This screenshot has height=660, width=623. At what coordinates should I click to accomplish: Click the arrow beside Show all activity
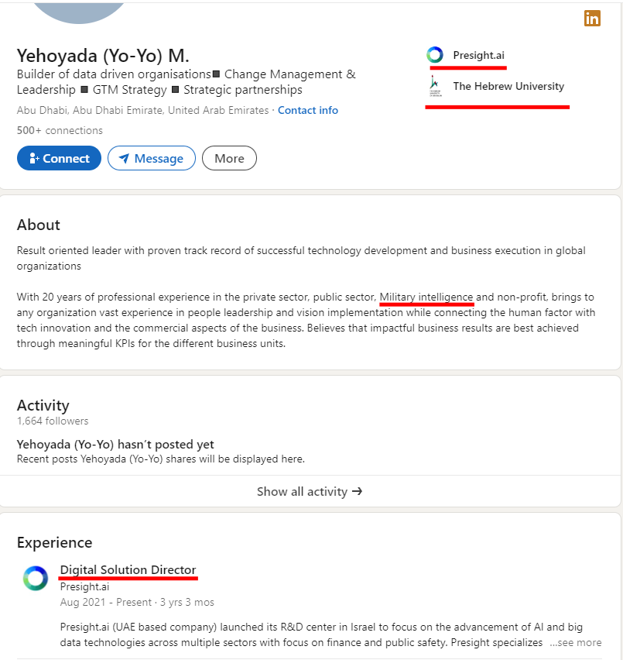[357, 491]
